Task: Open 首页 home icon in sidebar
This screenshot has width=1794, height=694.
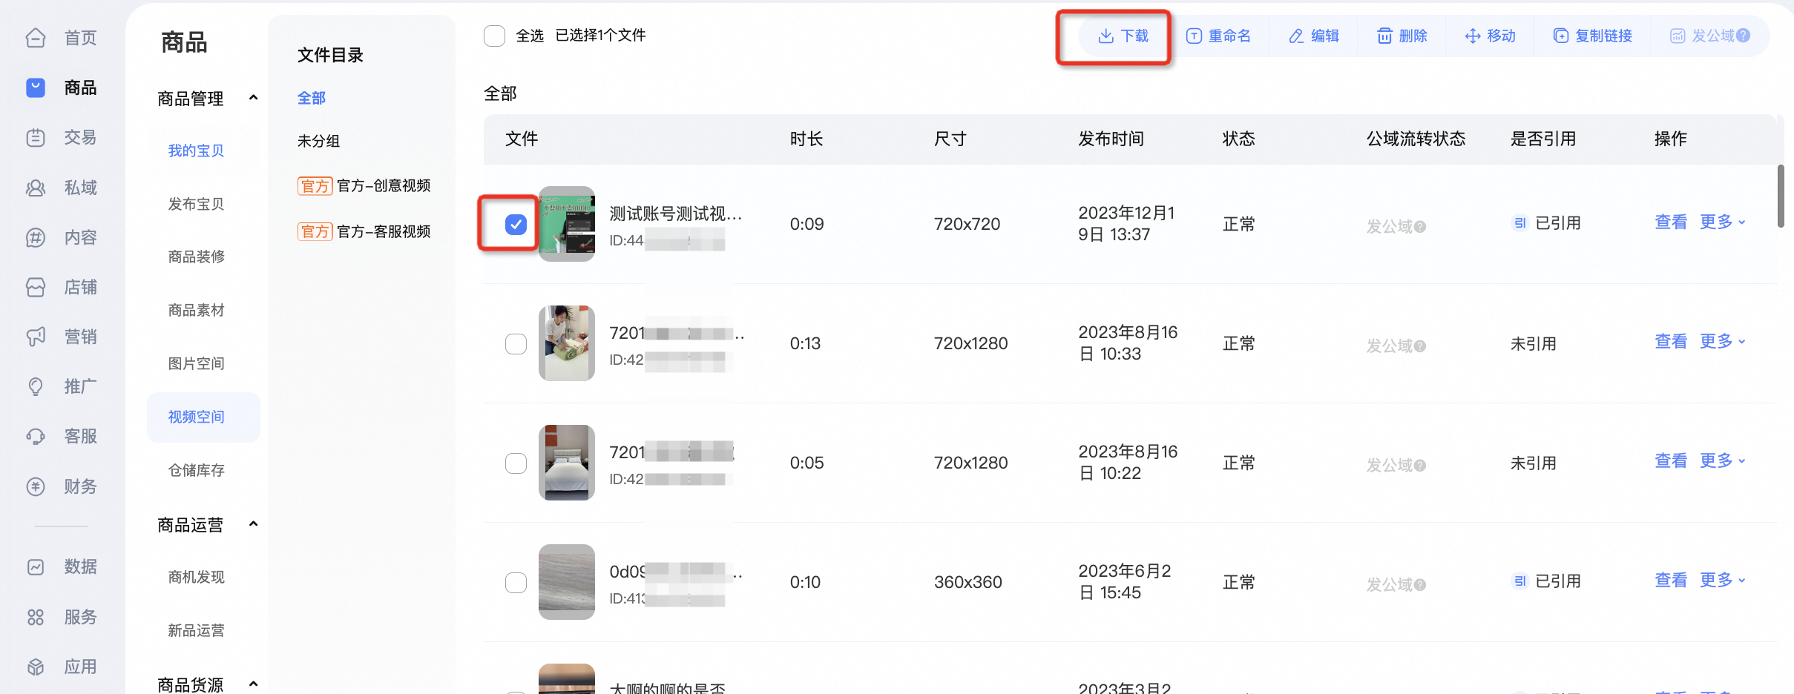Action: tap(36, 38)
